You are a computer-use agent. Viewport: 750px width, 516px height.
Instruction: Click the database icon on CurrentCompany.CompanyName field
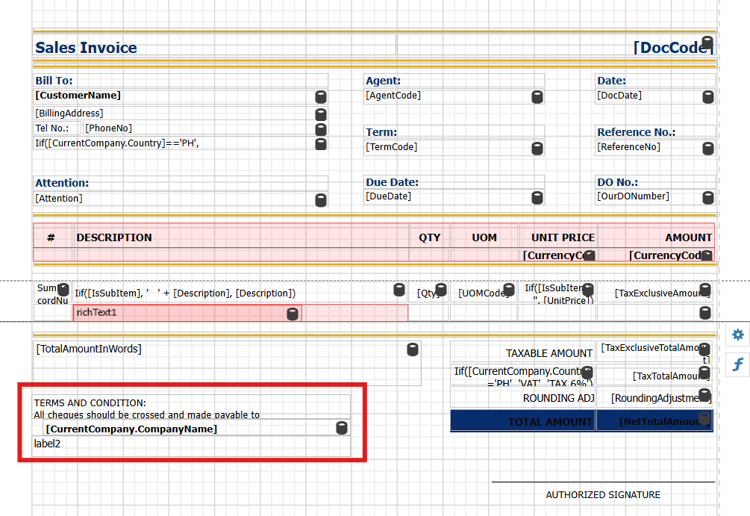(x=342, y=428)
